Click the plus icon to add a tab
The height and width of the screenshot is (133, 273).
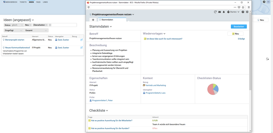[x=93, y=20]
